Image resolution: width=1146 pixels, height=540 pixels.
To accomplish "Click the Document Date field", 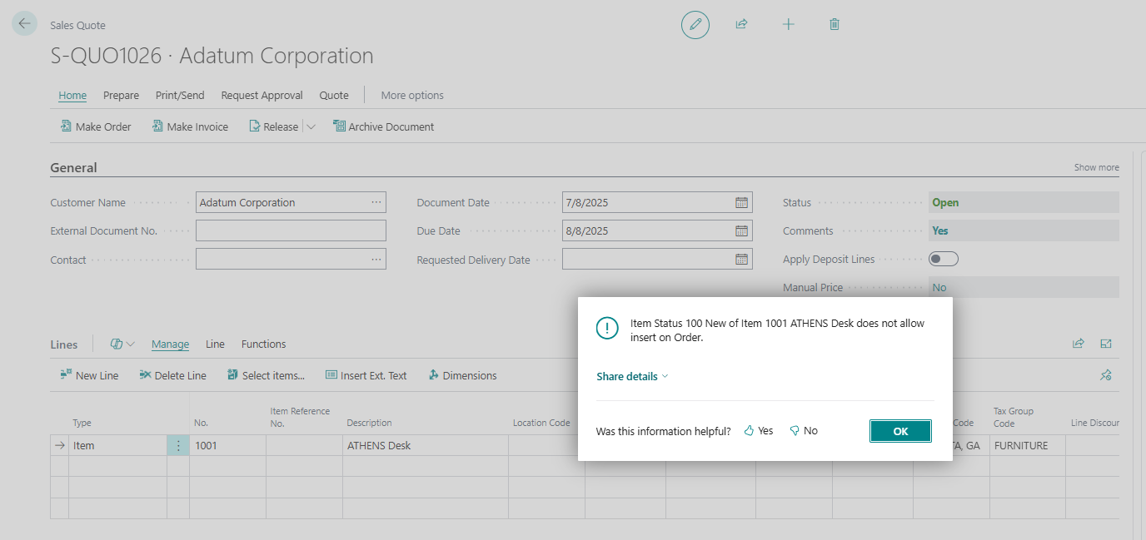I will [x=657, y=202].
